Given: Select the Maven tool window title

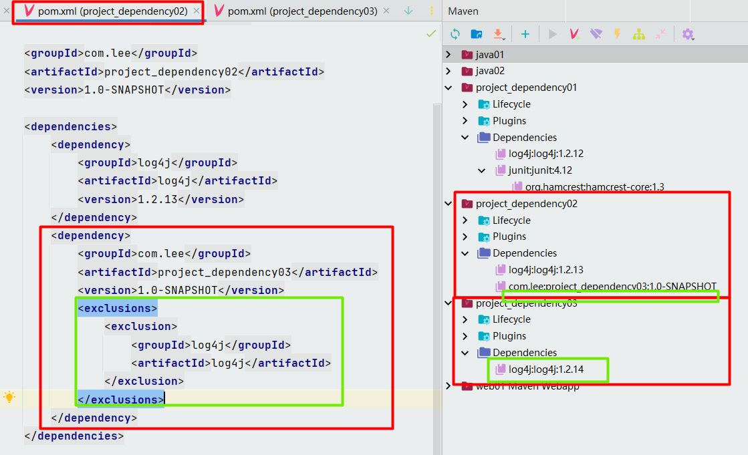Looking at the screenshot, I should tap(463, 11).
